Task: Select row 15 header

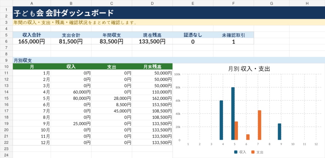Action: coord(6,98)
